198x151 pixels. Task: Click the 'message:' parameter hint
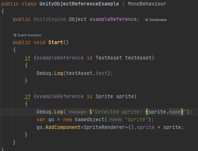pos(77,112)
